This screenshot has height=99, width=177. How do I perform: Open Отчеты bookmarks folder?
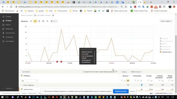click(74, 11)
